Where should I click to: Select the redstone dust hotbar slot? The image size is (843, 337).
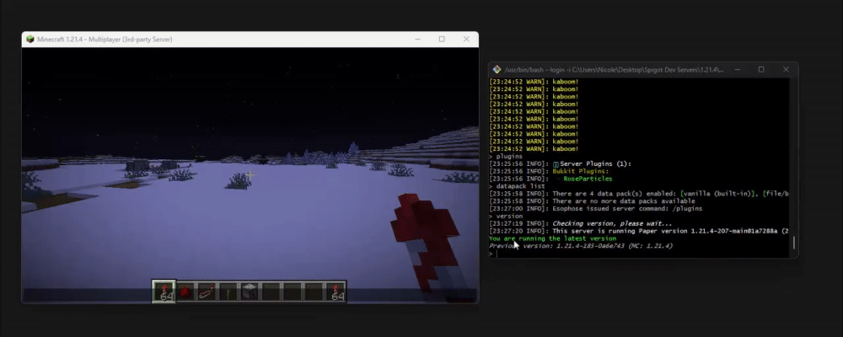tap(185, 292)
